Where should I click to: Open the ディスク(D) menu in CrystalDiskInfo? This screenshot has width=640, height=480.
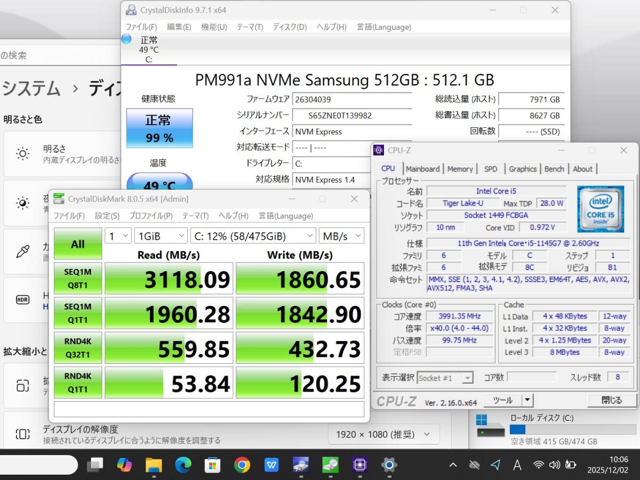(289, 27)
